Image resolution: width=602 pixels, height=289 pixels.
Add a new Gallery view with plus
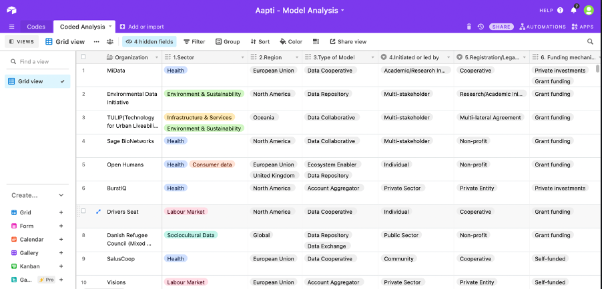click(61, 252)
